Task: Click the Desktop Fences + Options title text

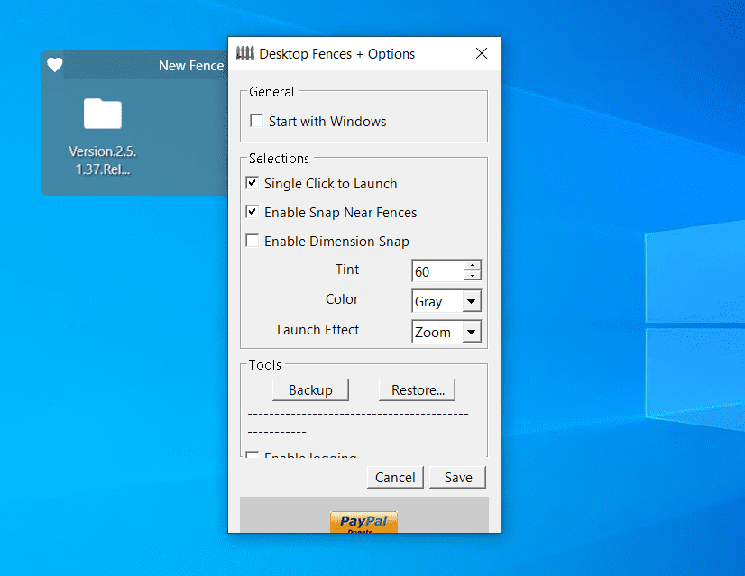Action: point(336,54)
